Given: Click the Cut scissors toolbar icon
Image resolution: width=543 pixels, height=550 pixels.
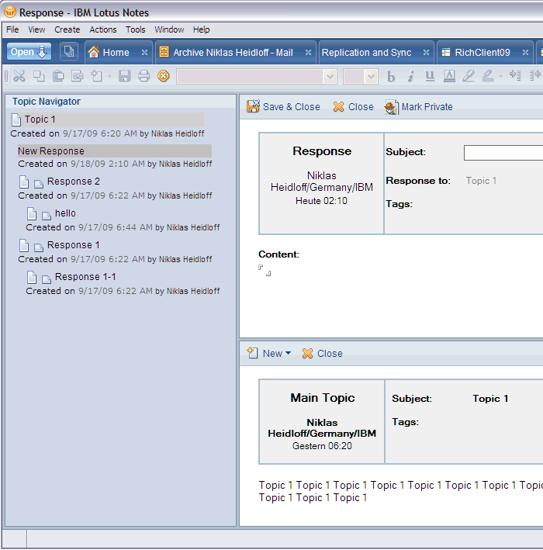Looking at the screenshot, I should 19,76.
